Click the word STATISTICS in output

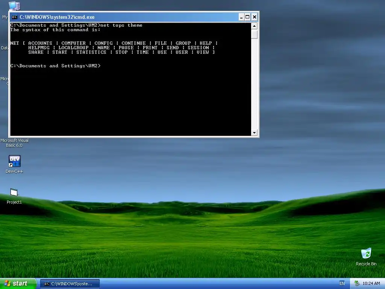click(x=91, y=52)
